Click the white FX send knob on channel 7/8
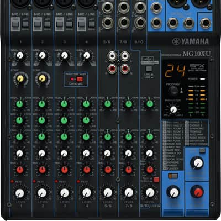The image size is (221, 221). [129, 153]
